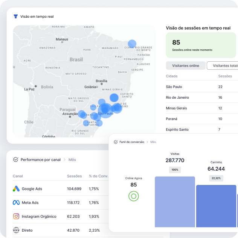238x238 pixels.
Task: Click the 1,76% conversion value
Action: coord(94,203)
